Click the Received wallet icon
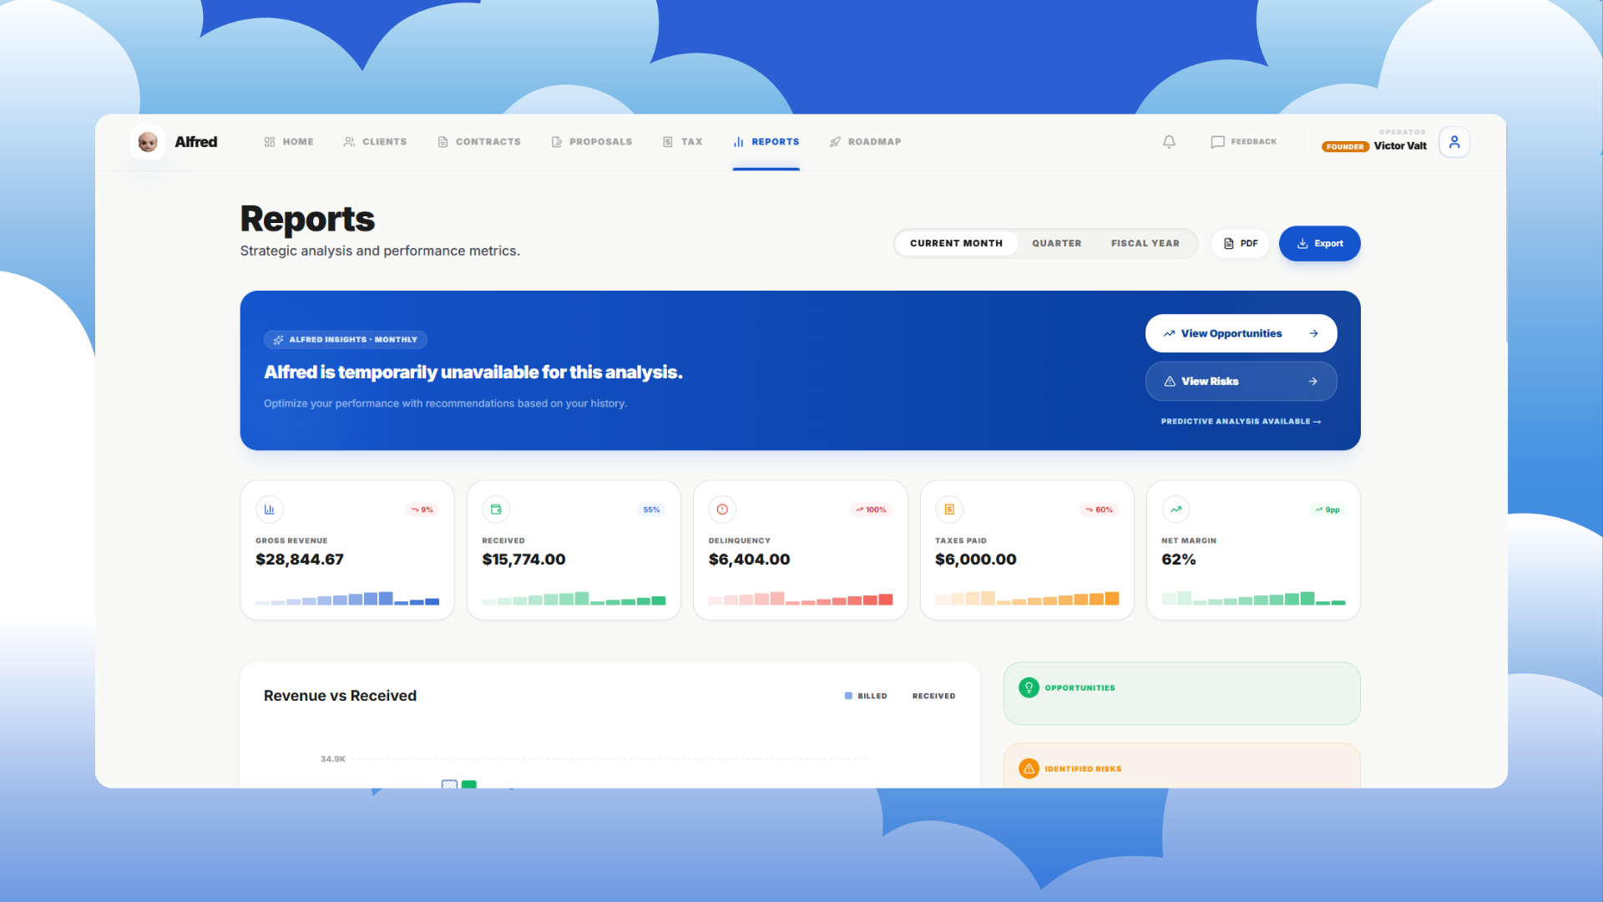This screenshot has height=902, width=1603. click(x=496, y=509)
